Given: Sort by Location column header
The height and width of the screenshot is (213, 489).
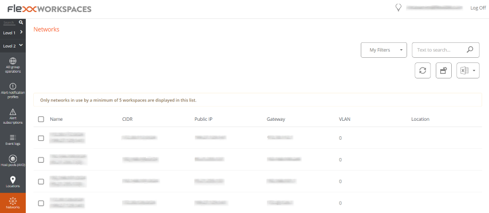Looking at the screenshot, I should (x=420, y=119).
